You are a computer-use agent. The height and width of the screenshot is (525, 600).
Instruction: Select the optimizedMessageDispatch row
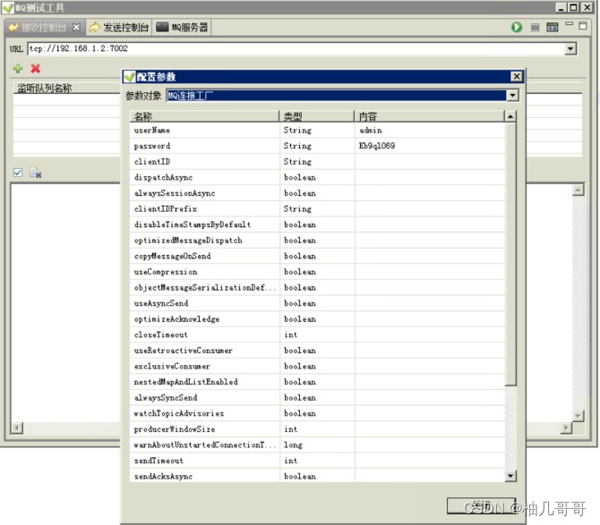[x=317, y=241]
